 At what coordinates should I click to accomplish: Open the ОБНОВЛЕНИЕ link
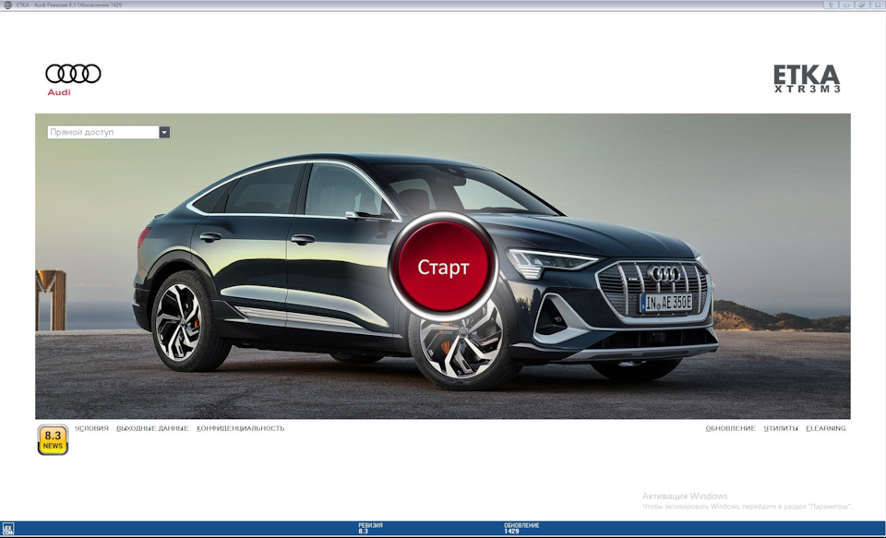pos(730,428)
